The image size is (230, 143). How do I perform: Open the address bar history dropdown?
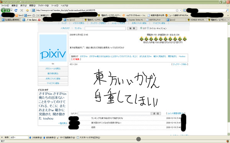tap(180, 10)
